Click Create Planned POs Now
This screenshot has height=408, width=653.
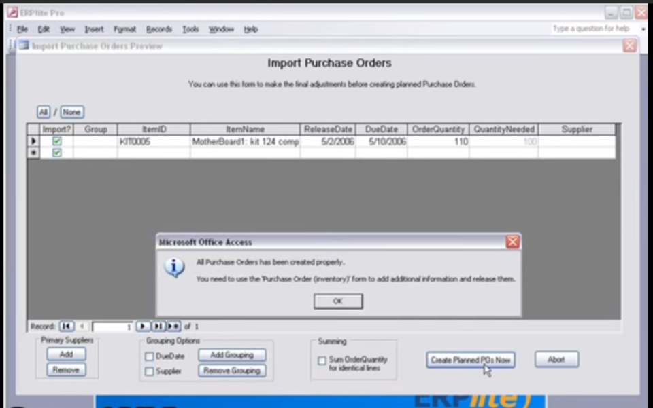[x=471, y=360]
